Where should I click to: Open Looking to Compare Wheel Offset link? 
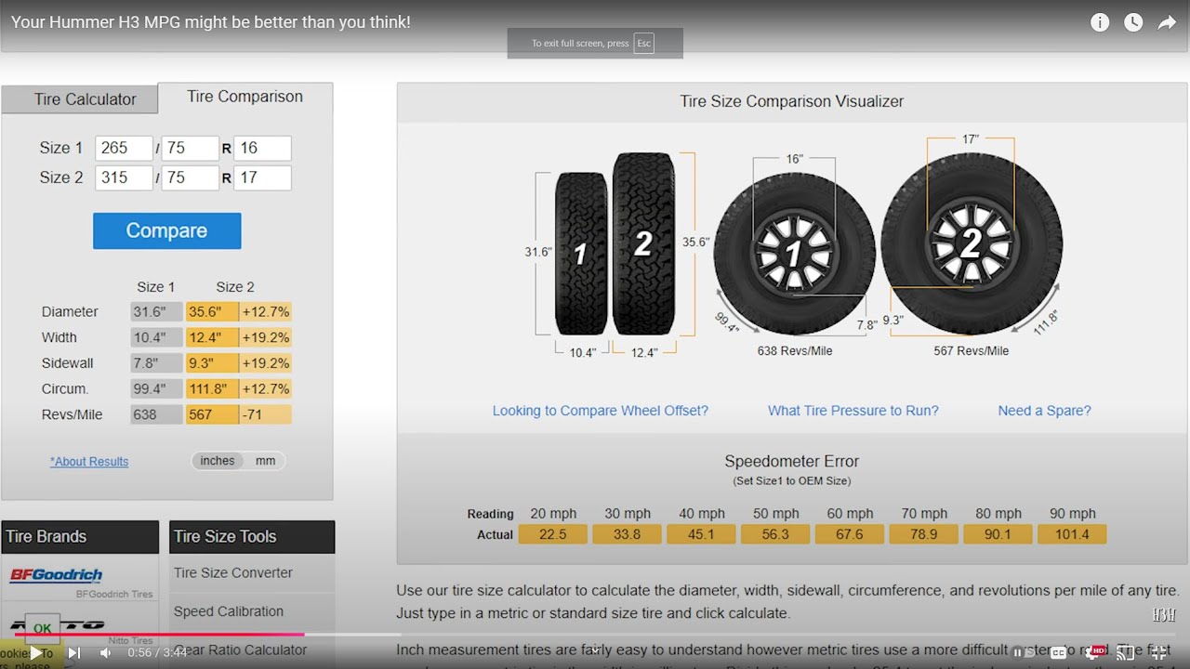(601, 411)
